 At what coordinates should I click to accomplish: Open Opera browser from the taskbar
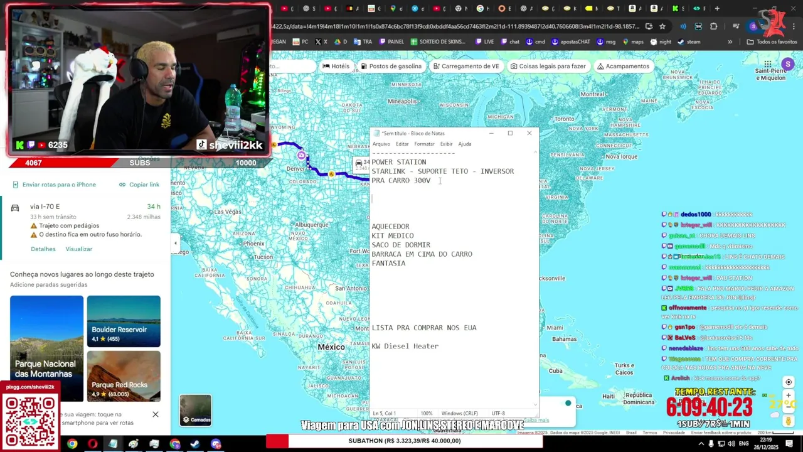click(93, 444)
